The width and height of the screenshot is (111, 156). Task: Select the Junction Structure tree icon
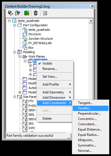(25, 39)
